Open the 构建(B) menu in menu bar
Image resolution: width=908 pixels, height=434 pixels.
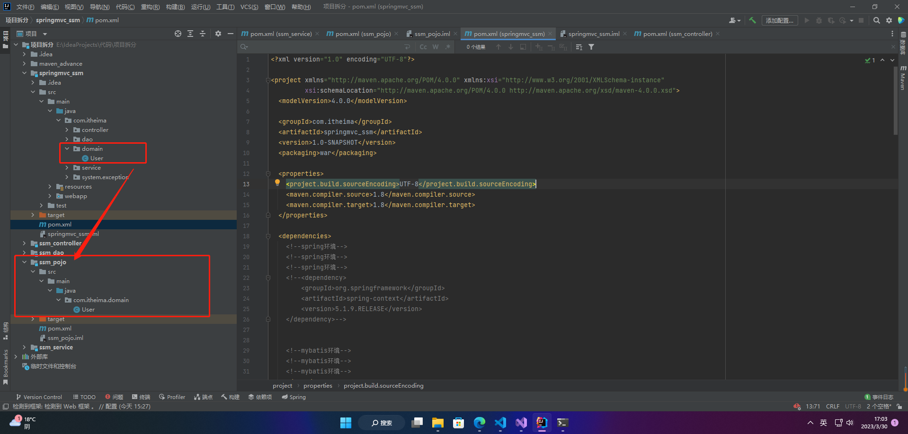175,7
